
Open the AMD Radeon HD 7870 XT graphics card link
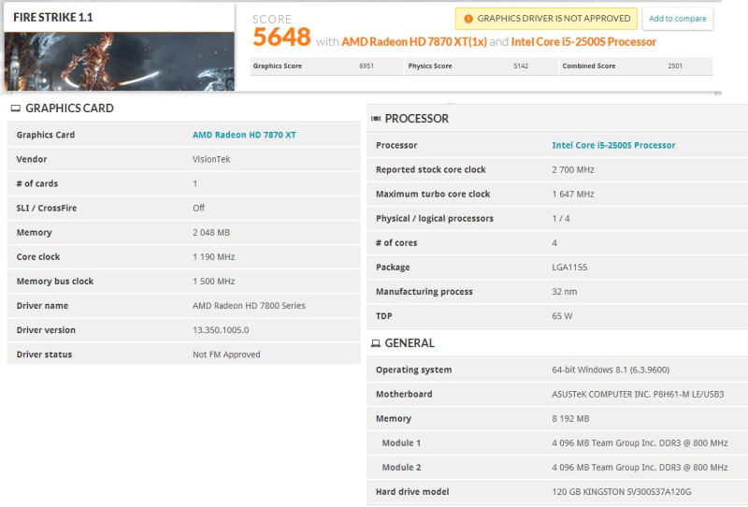pyautogui.click(x=244, y=135)
